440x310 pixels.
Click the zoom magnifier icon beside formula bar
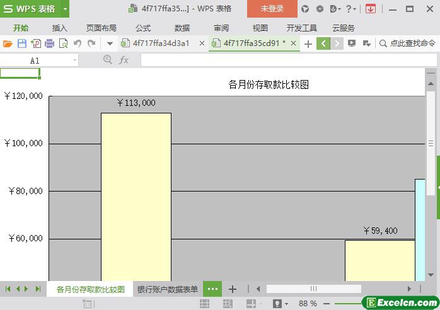pyautogui.click(x=107, y=59)
